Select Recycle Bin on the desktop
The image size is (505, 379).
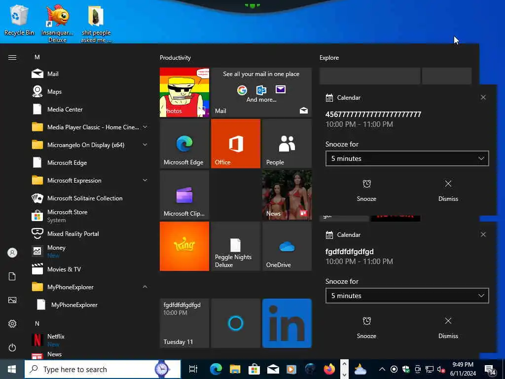pos(19,21)
